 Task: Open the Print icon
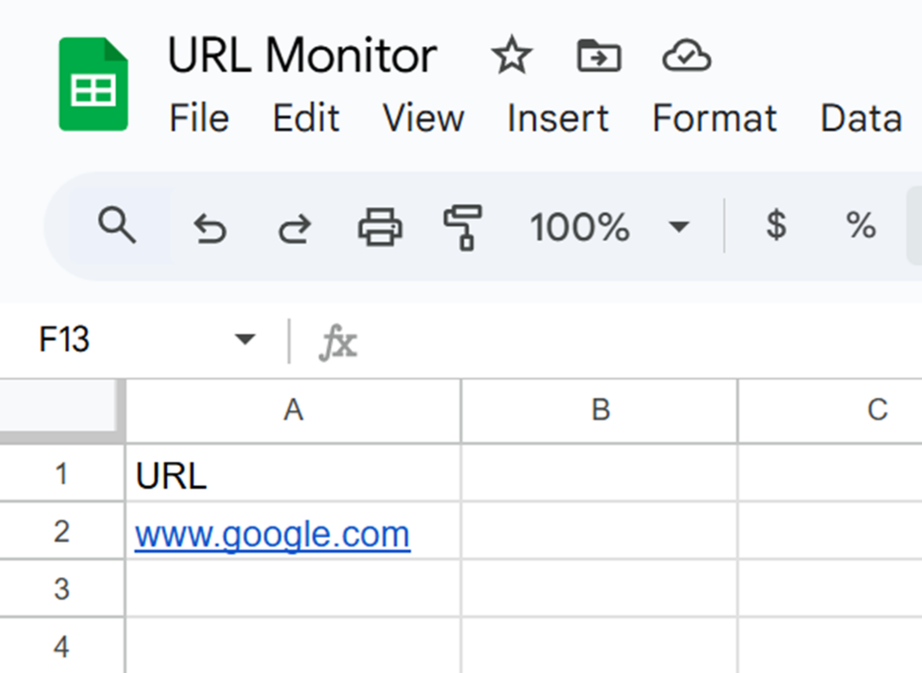pos(378,227)
